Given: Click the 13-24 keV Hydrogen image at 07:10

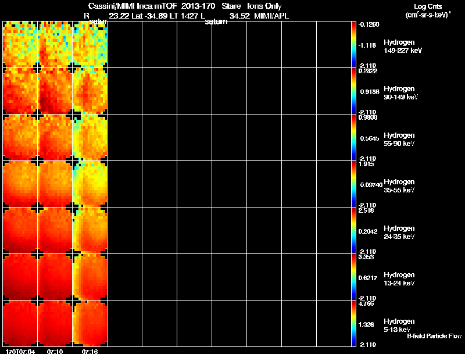Looking at the screenshot, I should [x=55, y=277].
